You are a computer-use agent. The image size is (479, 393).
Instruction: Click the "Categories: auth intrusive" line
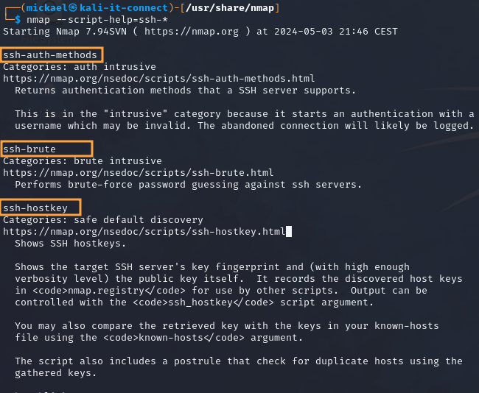tap(81, 67)
